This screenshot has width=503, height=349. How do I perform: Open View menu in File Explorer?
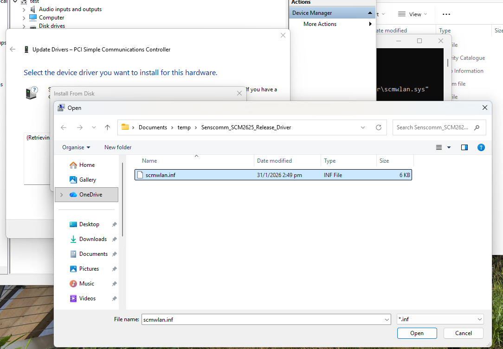pyautogui.click(x=412, y=14)
